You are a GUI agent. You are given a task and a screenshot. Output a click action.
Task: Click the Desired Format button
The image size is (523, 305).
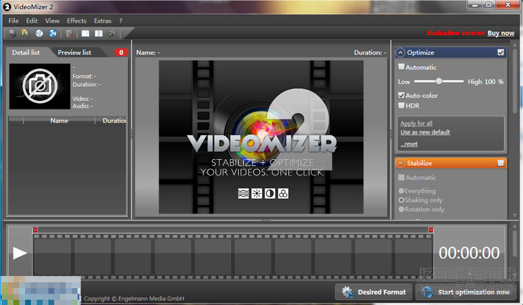[x=374, y=292]
